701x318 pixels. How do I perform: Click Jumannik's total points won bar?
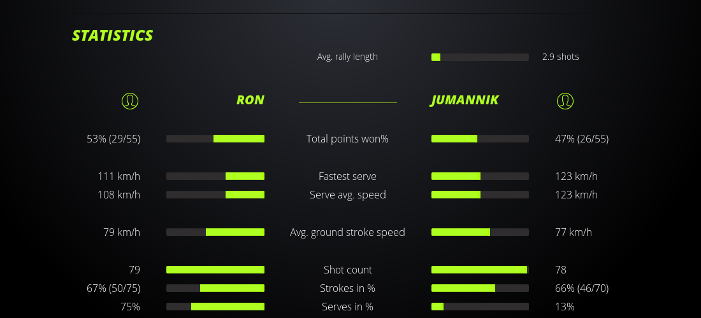[x=480, y=139]
